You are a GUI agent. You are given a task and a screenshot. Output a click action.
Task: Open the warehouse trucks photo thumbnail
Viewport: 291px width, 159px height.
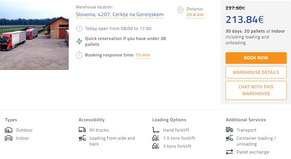click(x=34, y=35)
